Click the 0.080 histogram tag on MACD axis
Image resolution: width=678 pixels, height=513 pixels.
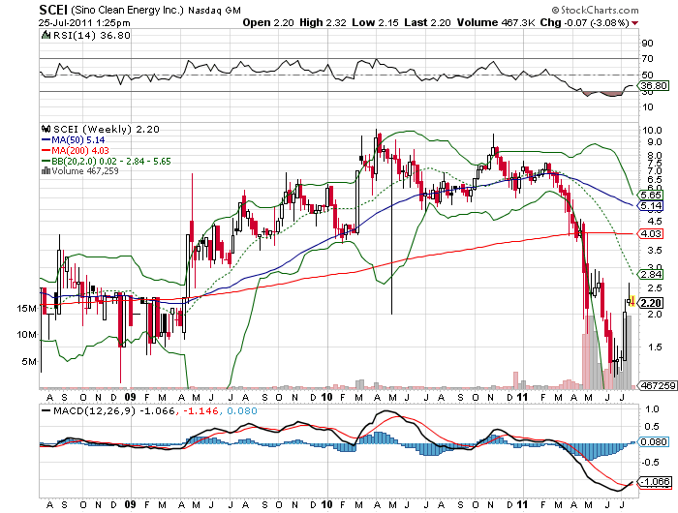(653, 442)
